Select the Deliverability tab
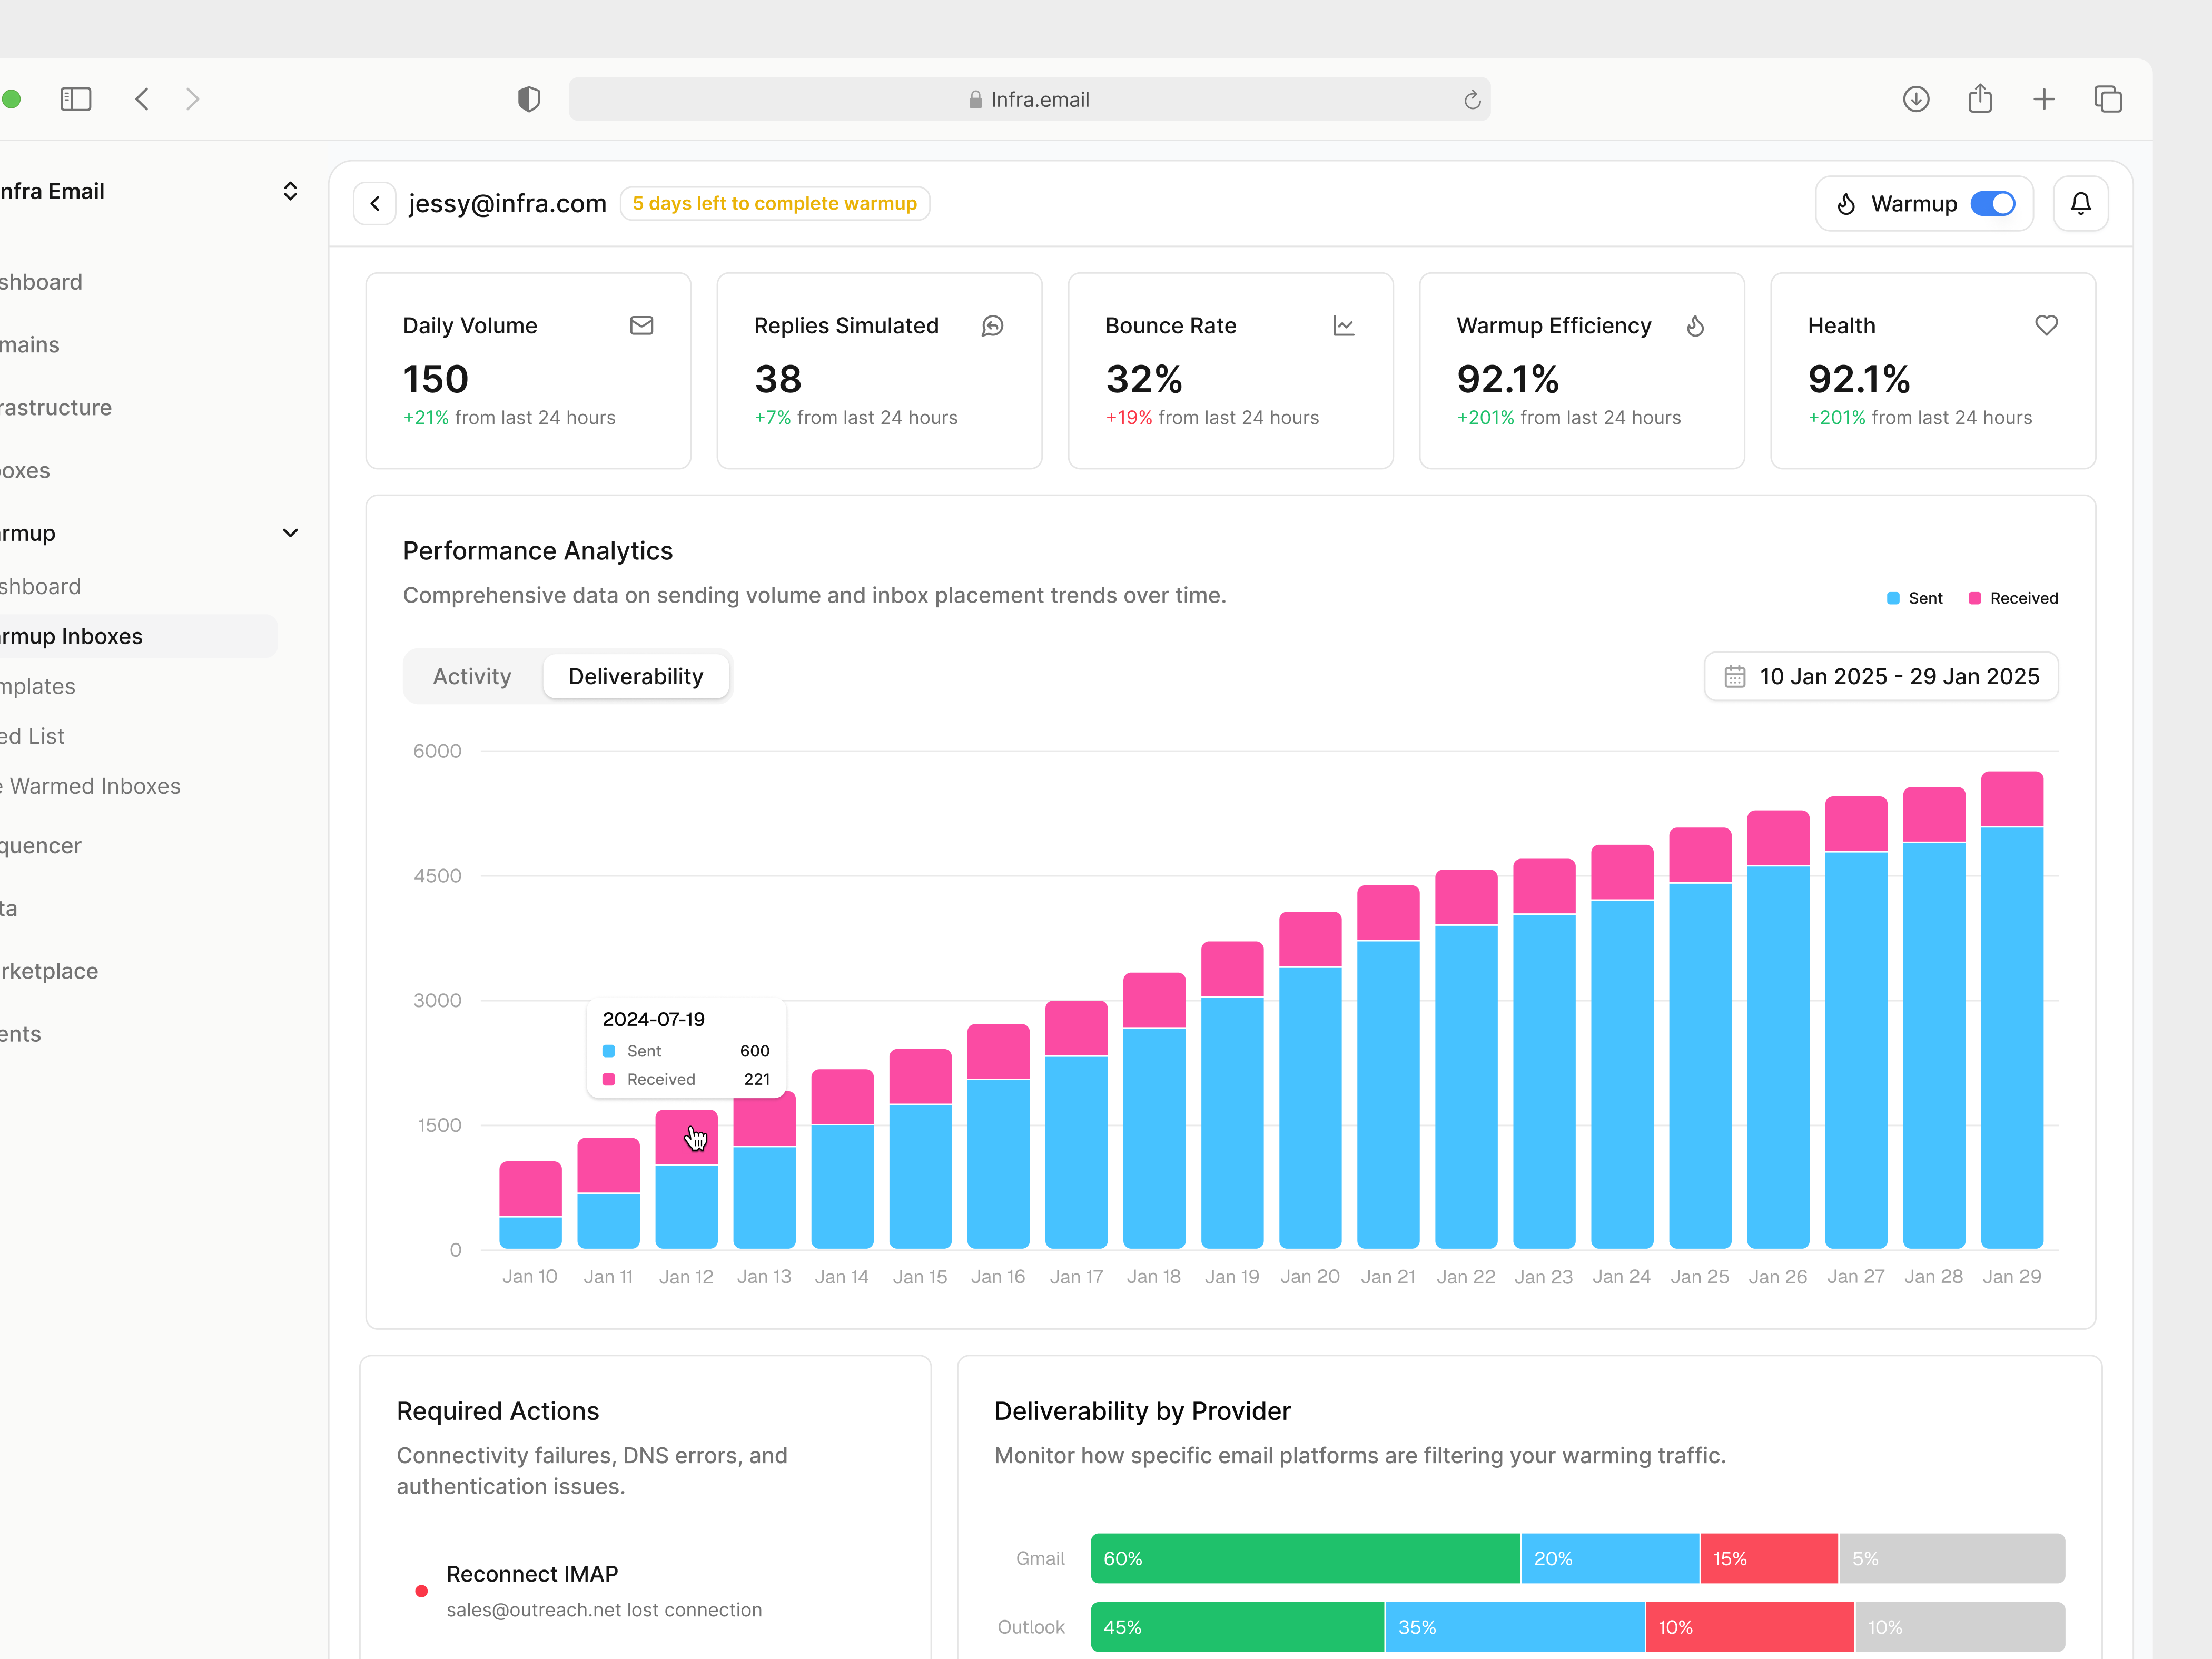 pyautogui.click(x=636, y=676)
